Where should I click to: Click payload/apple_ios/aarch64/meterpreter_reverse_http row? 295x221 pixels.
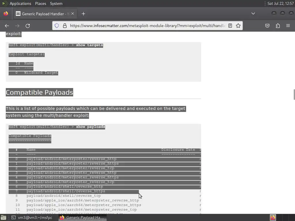(x=105, y=201)
